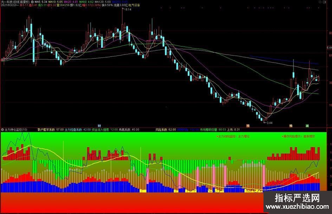Select the MA5 moving average label
The width and height of the screenshot is (332, 214).
(x=40, y=2)
